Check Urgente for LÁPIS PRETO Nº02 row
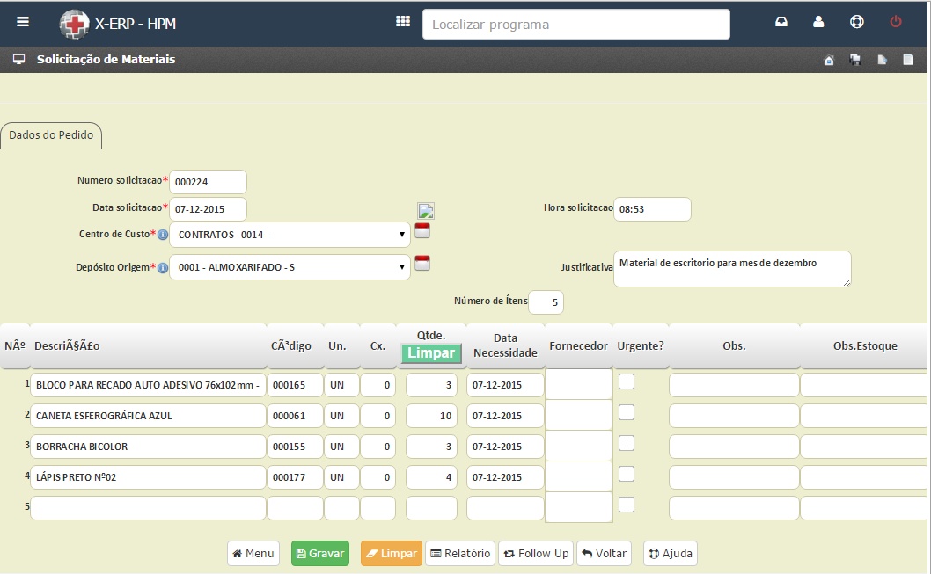 point(627,475)
